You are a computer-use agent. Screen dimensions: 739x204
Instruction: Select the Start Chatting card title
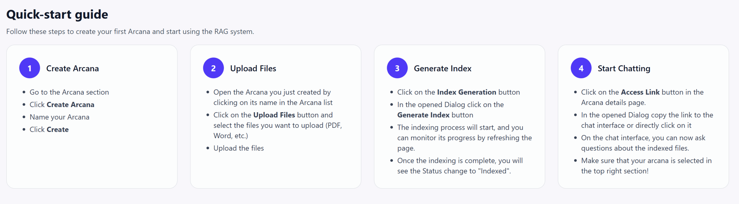(624, 68)
